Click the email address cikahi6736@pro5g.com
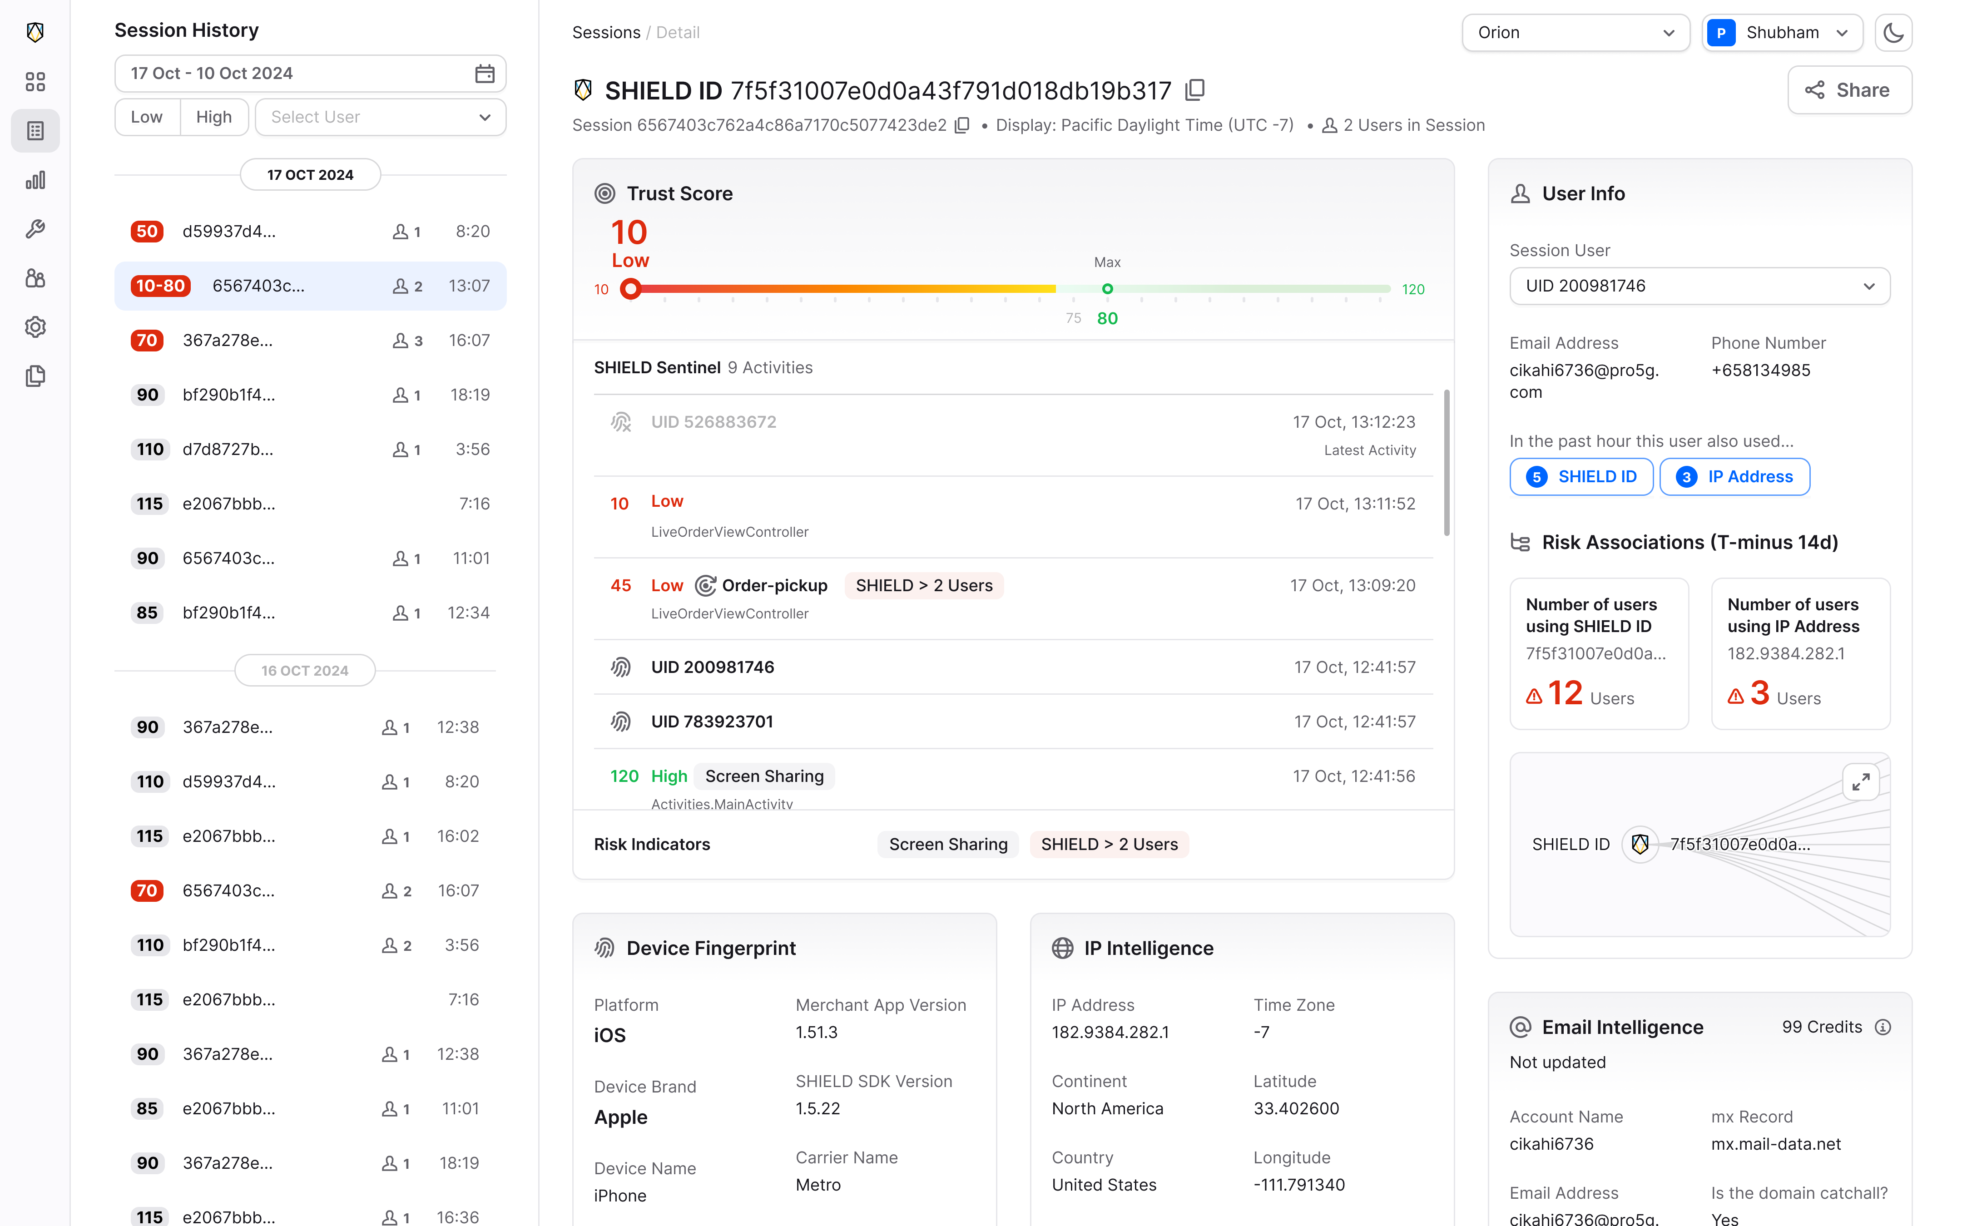1962x1226 pixels. 1583,381
